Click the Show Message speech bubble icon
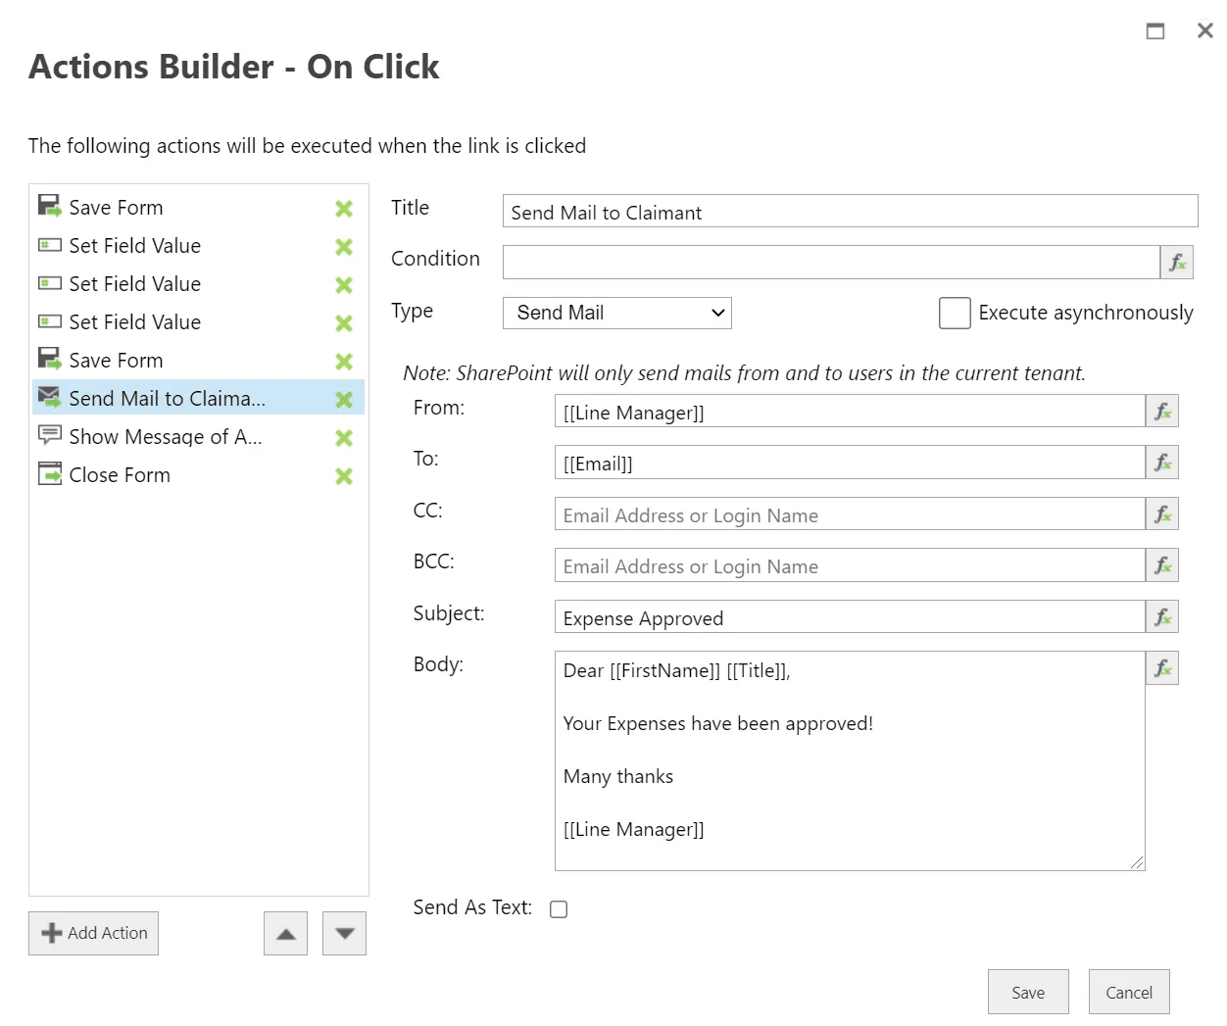Image resolution: width=1227 pixels, height=1026 pixels. tap(48, 435)
